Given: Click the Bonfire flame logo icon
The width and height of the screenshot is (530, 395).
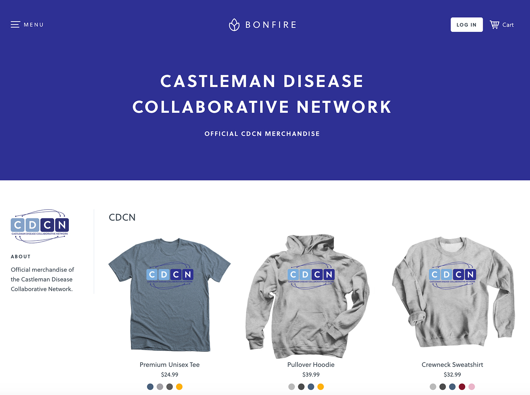Looking at the screenshot, I should 234,25.
